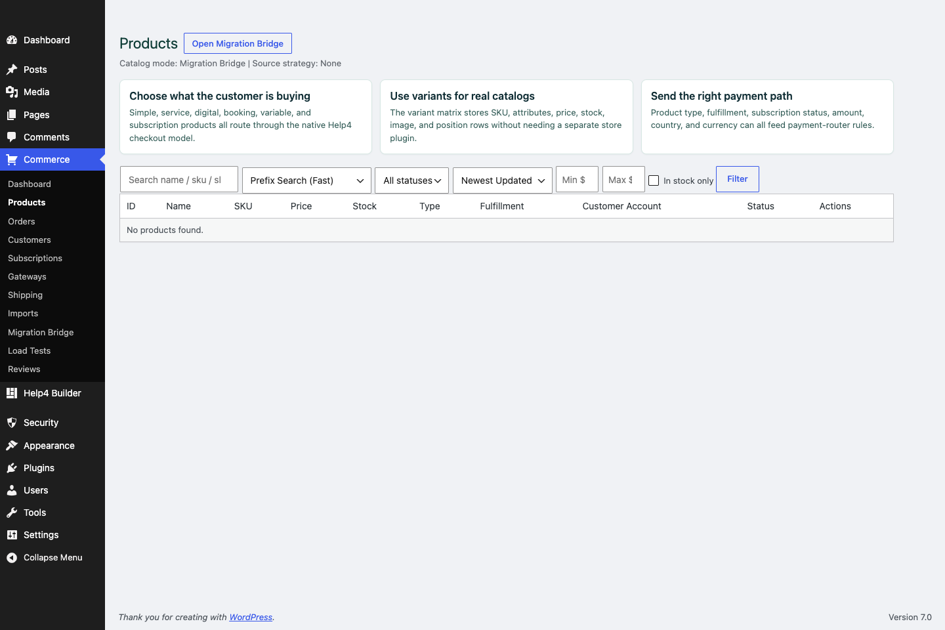Click the Posts pushpin icon
945x630 pixels.
tap(12, 70)
